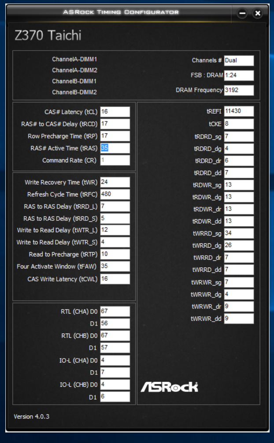The height and width of the screenshot is (443, 274).
Task: Select the FSB : DRAM ratio field
Action: click(239, 75)
